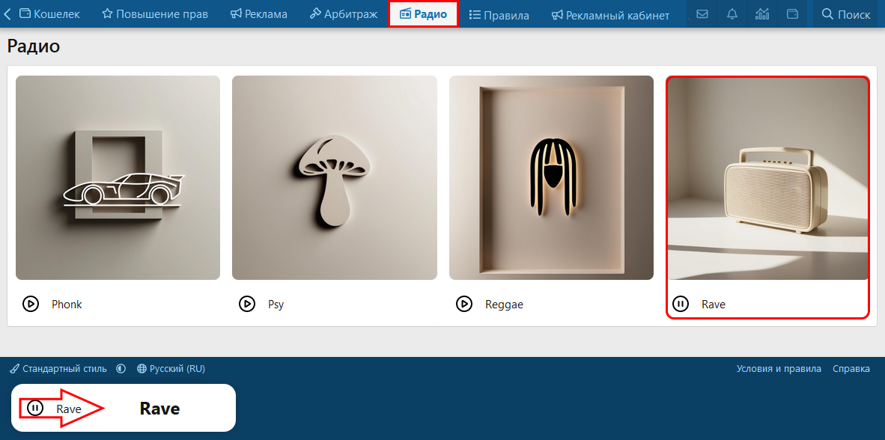
Task: Pause the Rave station in the grid
Action: click(x=681, y=304)
